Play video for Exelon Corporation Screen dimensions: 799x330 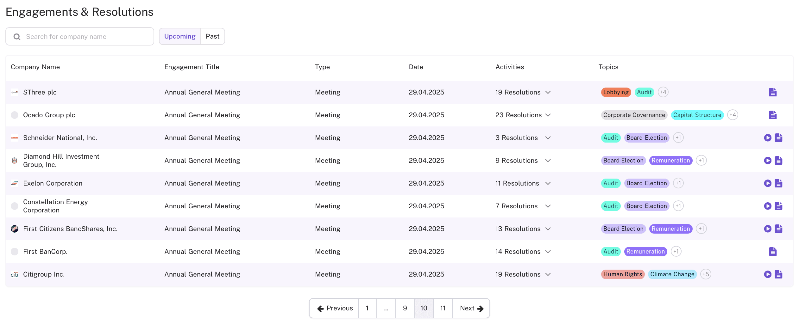tap(767, 183)
